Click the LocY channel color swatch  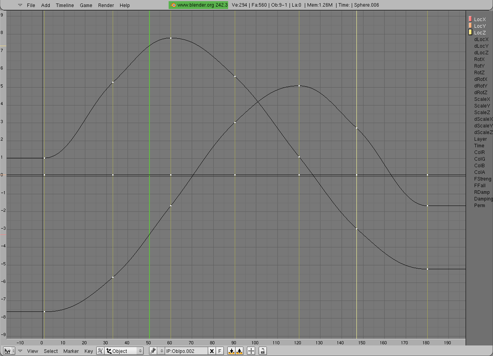(470, 25)
